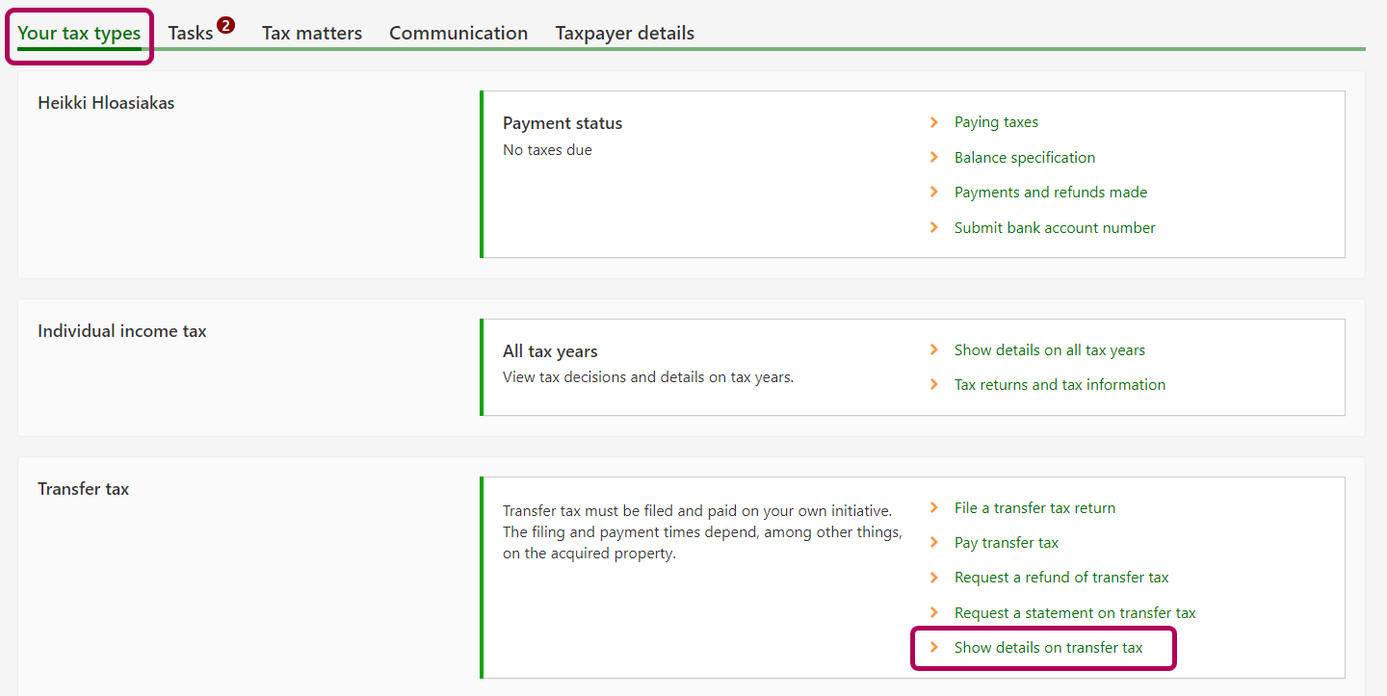Open the Your tax types tab
The height and width of the screenshot is (696, 1387).
coord(79,34)
